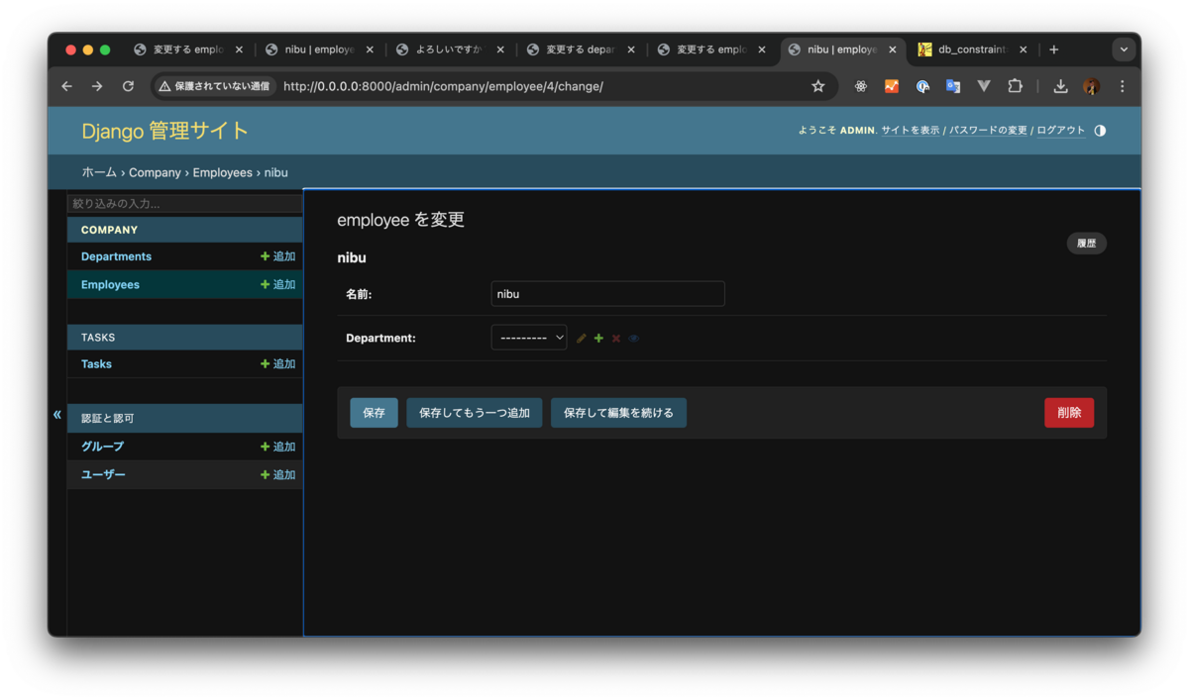Open the Department dropdown selector
1189x700 pixels.
[x=528, y=337]
